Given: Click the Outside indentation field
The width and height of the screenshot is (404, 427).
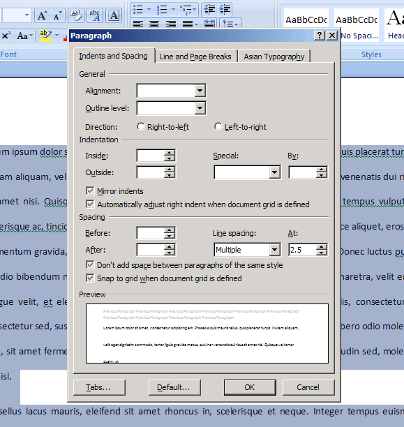Looking at the screenshot, I should (x=151, y=172).
